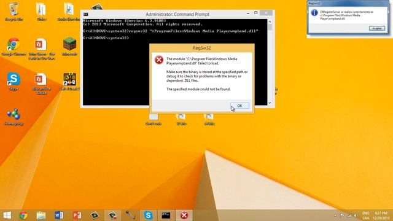Maximize the Command Prompt window

coord(255,13)
